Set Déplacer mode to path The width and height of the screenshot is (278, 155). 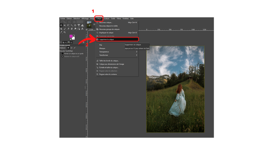pyautogui.click(x=75, y=48)
